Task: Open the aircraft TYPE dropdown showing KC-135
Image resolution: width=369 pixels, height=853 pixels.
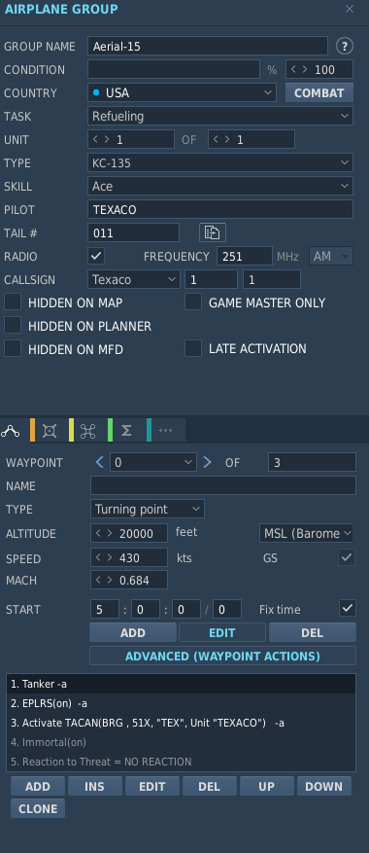Action: coord(220,162)
